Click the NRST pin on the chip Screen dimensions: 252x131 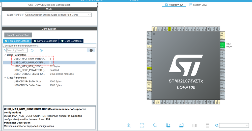[x=149, y=68]
